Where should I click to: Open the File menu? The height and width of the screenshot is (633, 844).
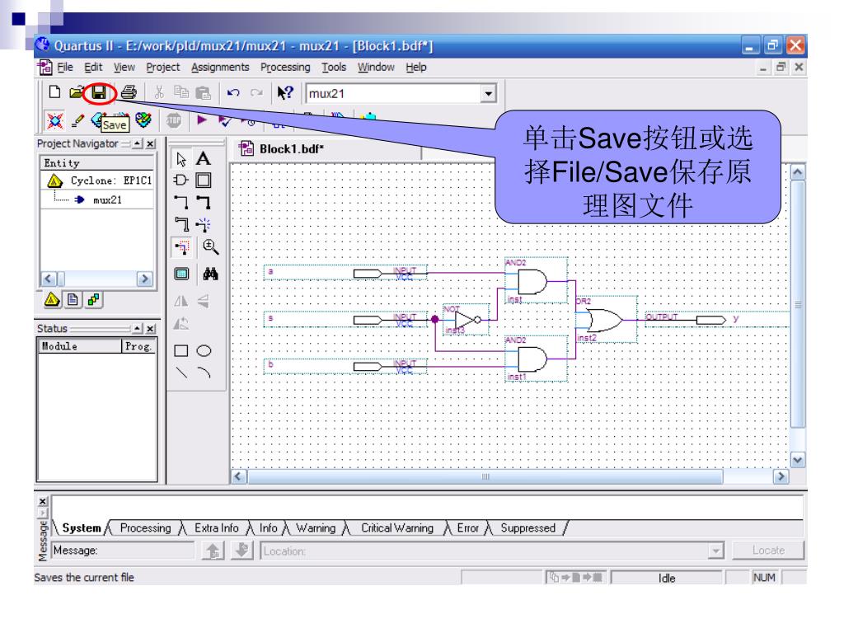click(64, 68)
